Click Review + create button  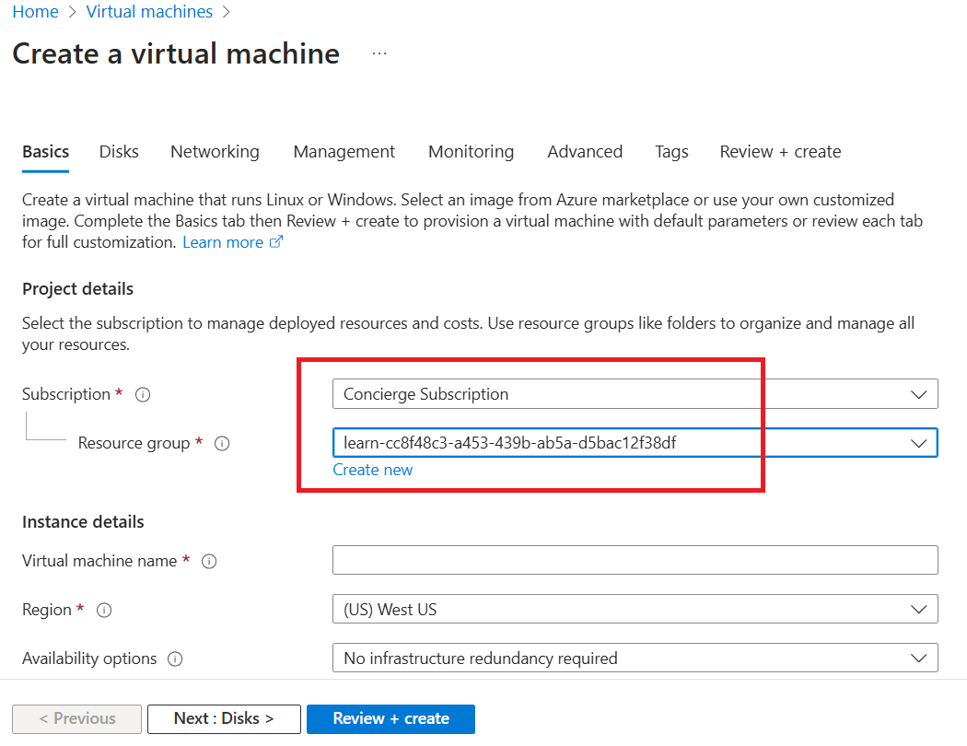390,718
